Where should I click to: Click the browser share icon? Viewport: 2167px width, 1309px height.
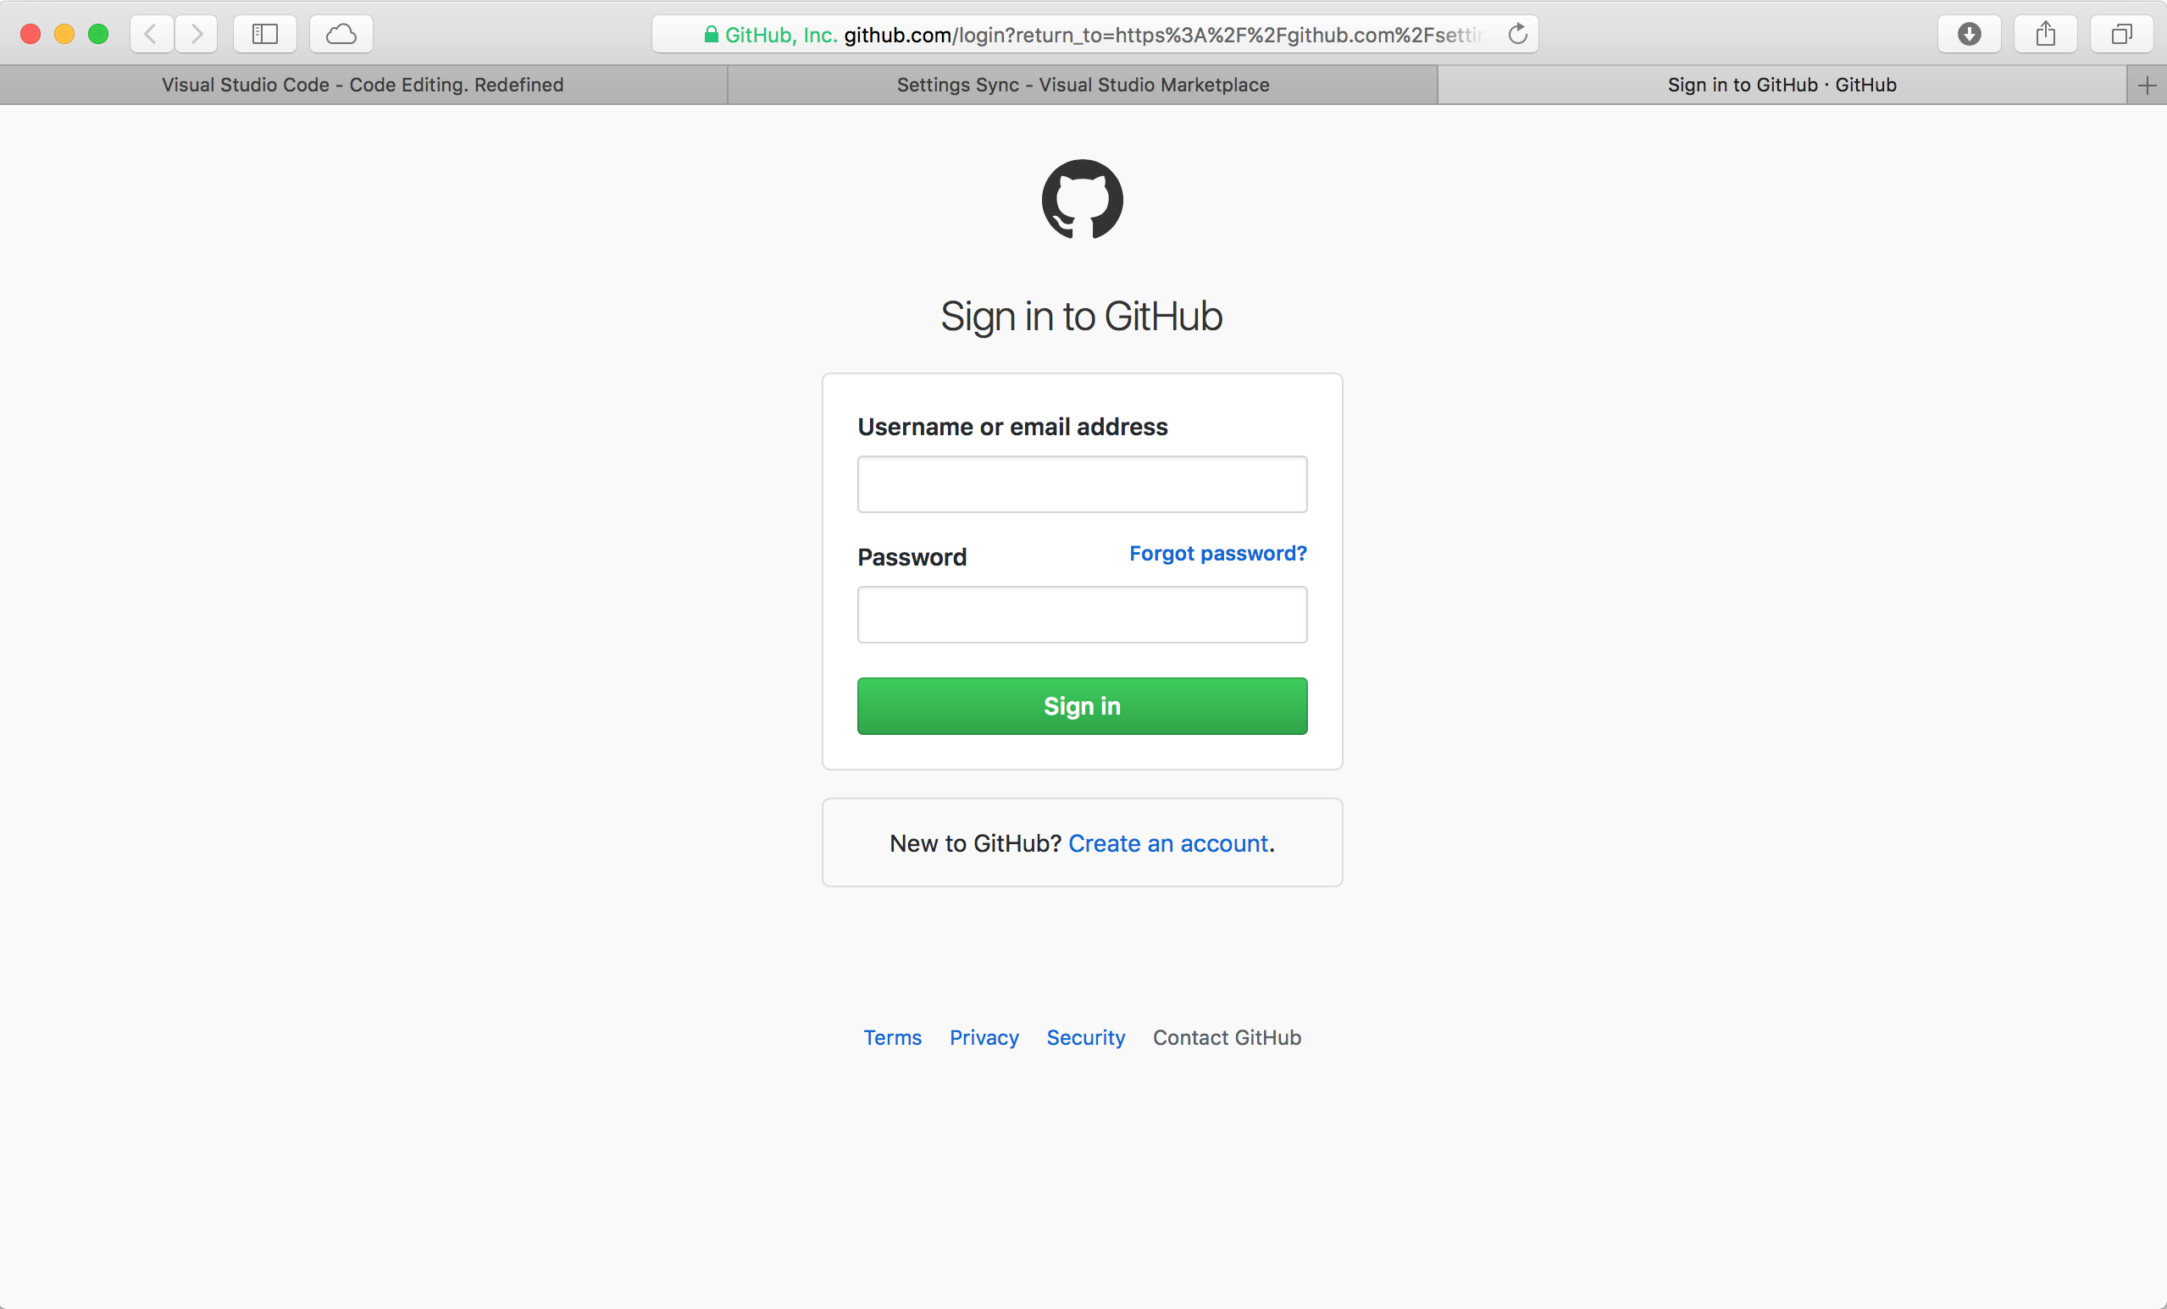pyautogui.click(x=2045, y=34)
